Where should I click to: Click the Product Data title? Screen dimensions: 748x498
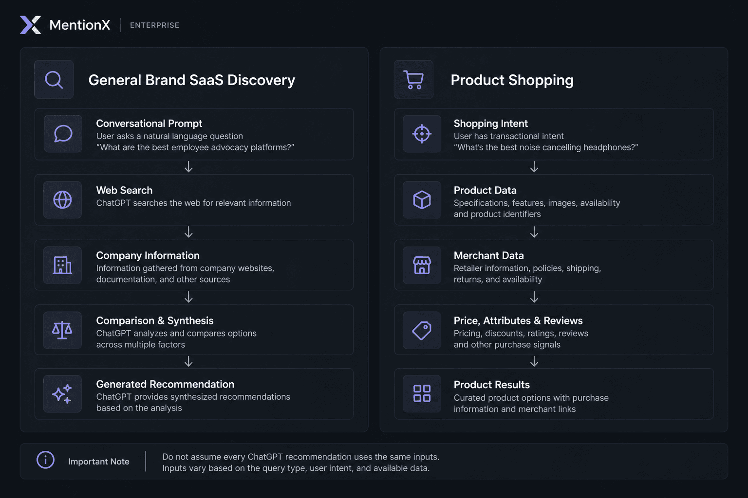pos(485,190)
